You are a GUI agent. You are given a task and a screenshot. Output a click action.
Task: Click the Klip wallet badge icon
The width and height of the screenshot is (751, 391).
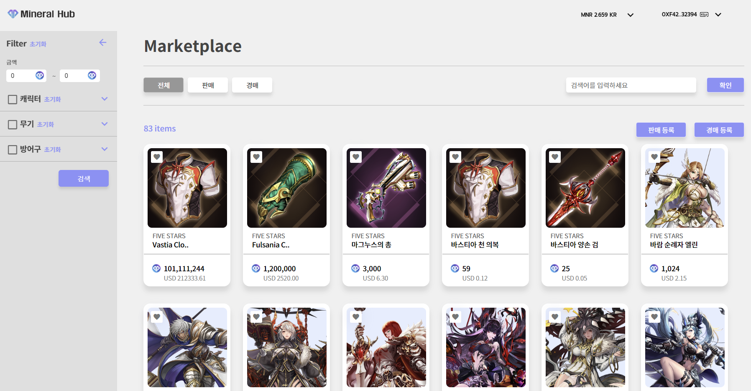(704, 15)
